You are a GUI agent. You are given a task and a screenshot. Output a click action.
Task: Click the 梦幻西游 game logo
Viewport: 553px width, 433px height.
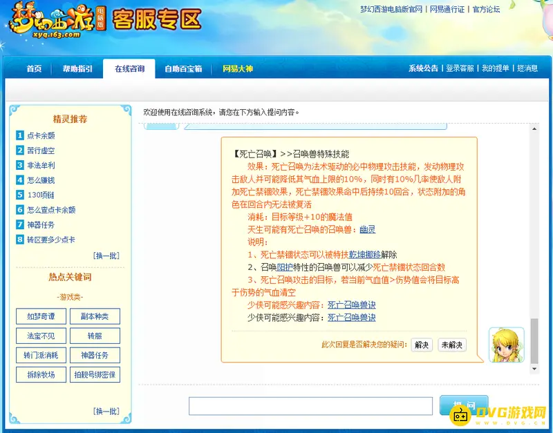pos(57,21)
